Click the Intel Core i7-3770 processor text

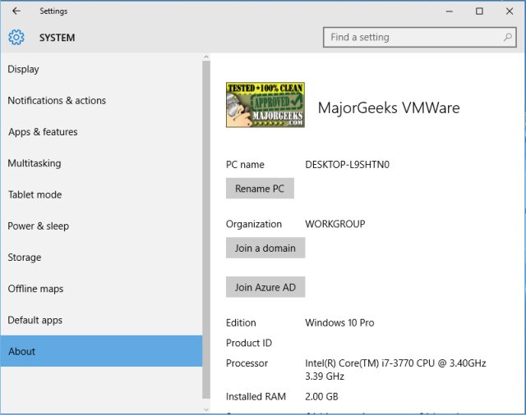(395, 370)
